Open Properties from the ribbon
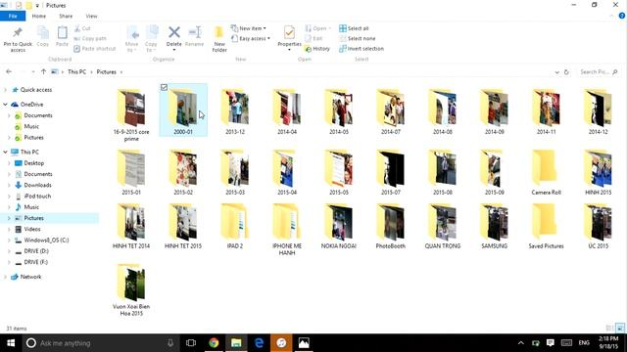This screenshot has width=627, height=352. coord(289,38)
